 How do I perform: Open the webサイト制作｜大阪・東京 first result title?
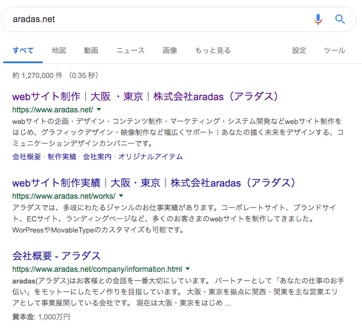point(145,96)
